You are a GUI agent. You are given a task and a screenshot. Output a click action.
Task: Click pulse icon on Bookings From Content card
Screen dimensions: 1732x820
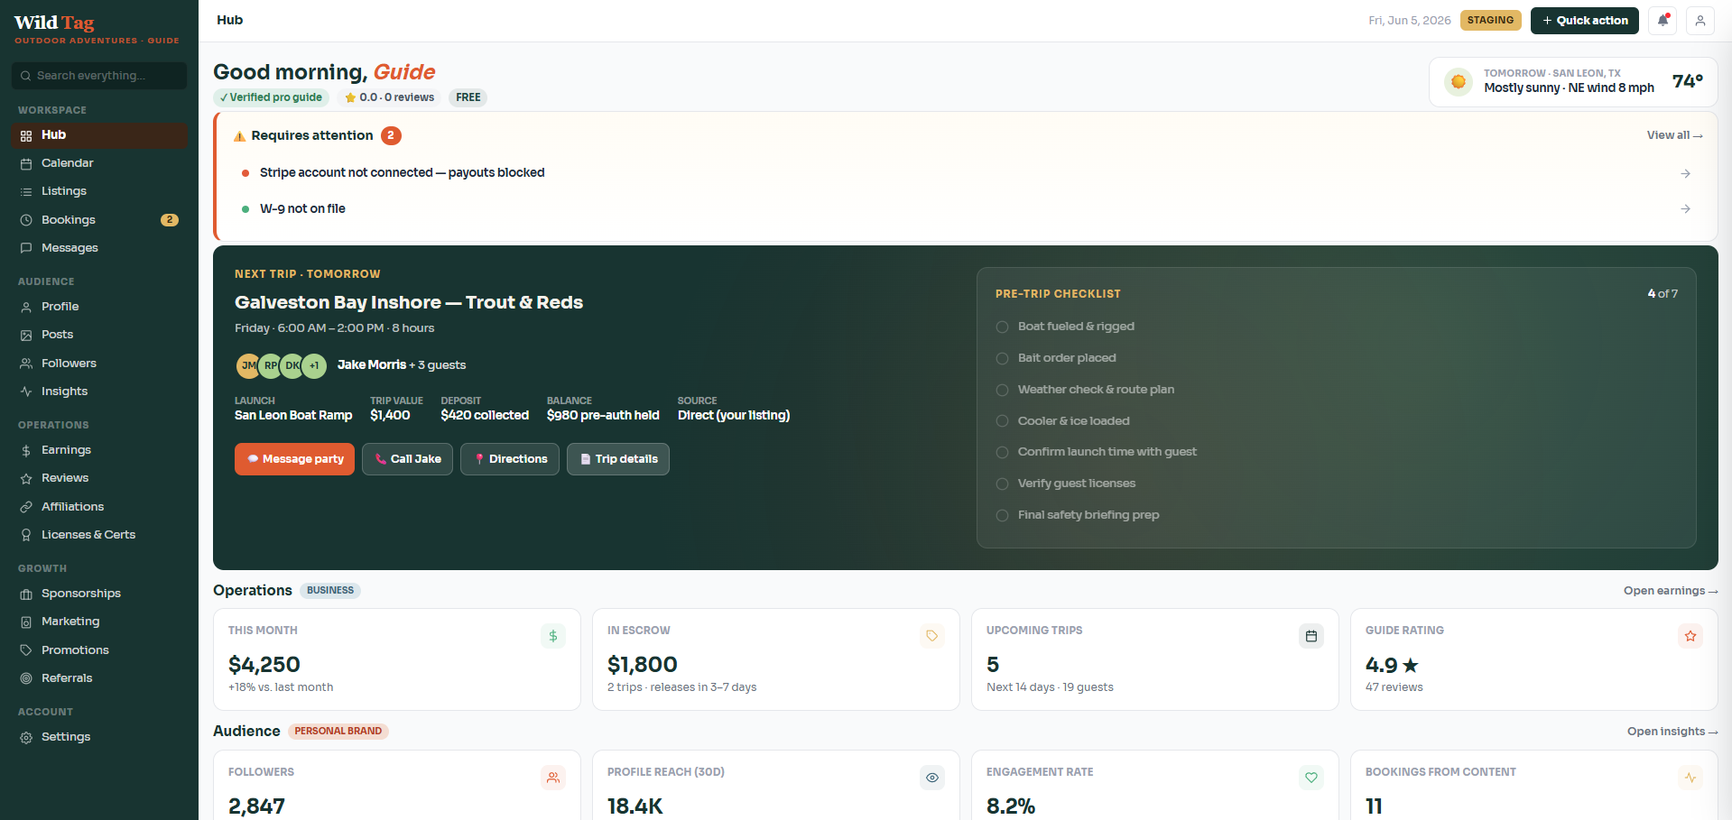1690,778
